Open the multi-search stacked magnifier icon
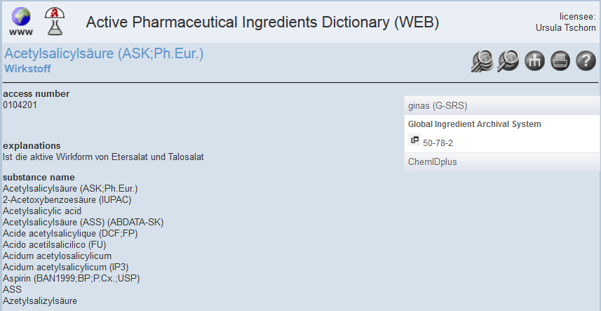Image resolution: width=601 pixels, height=311 pixels. coord(482,61)
